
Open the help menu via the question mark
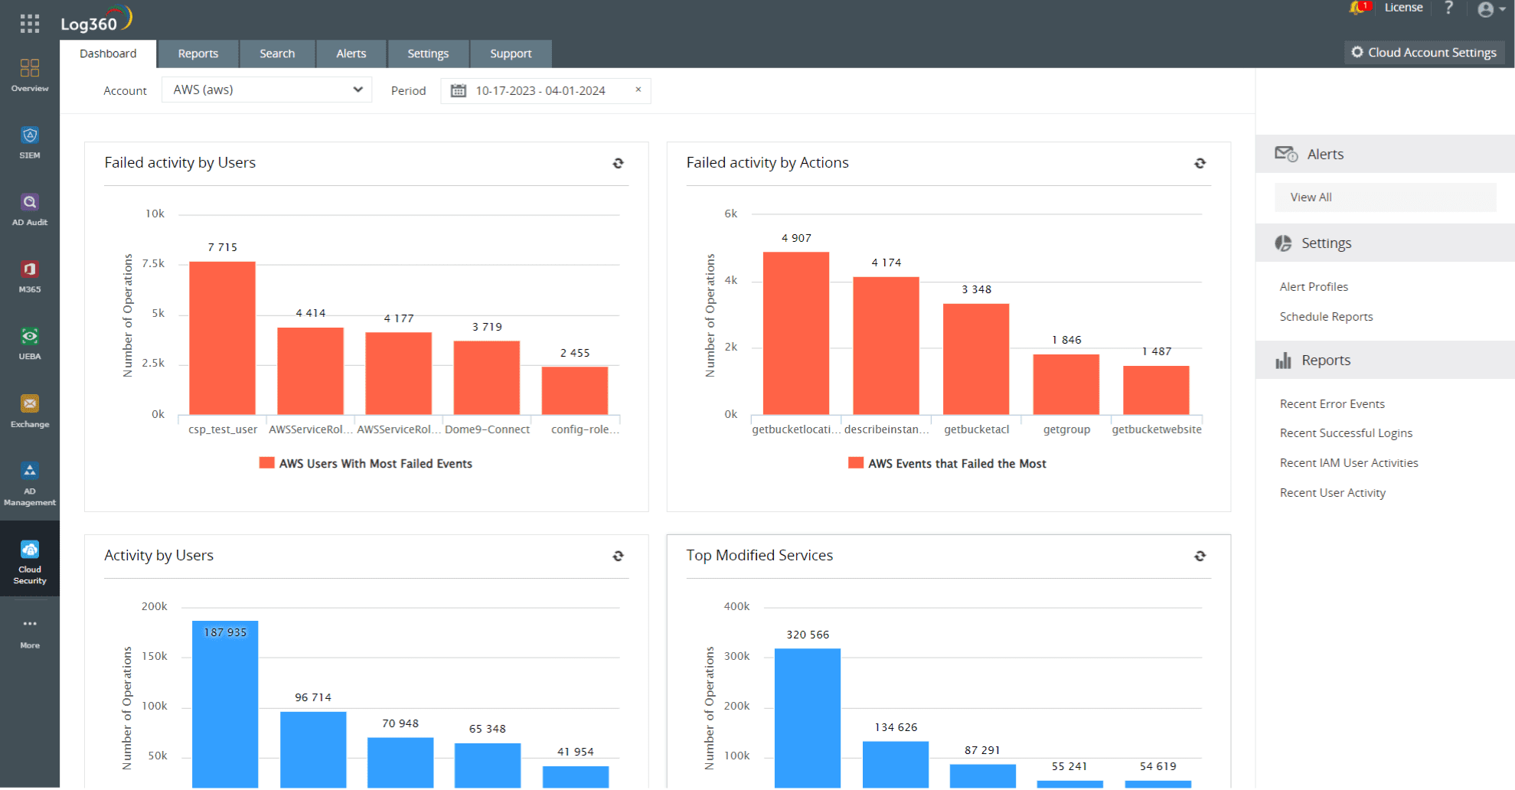(x=1449, y=8)
